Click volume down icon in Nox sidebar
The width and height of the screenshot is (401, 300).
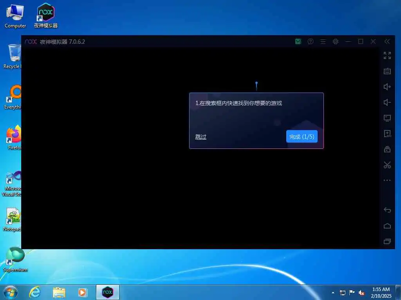(x=387, y=102)
